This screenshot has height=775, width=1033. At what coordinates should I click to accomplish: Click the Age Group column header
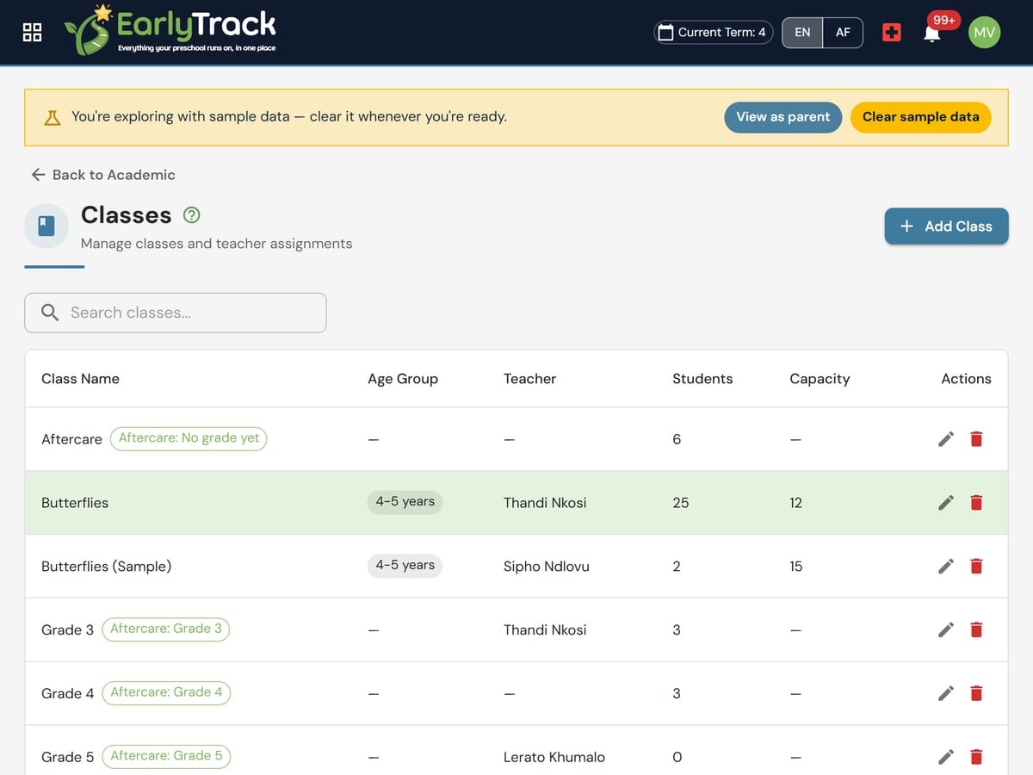tap(403, 379)
